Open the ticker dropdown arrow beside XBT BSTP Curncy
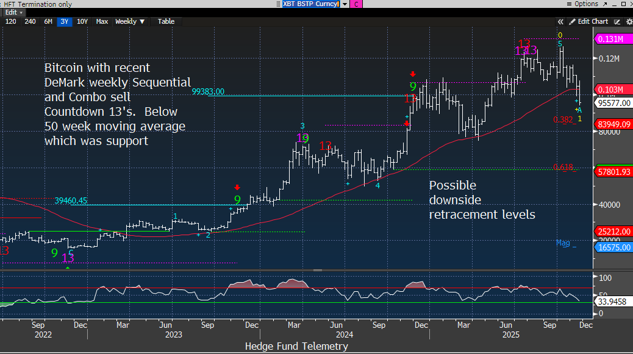The image size is (633, 354). pyautogui.click(x=345, y=4)
